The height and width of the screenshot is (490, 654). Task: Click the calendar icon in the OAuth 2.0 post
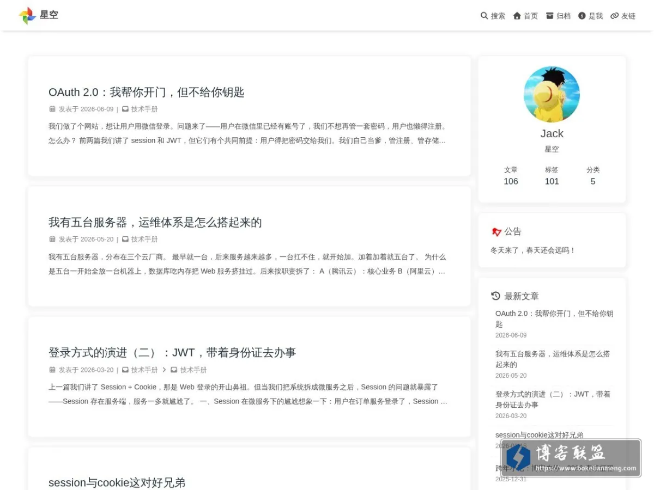(52, 109)
